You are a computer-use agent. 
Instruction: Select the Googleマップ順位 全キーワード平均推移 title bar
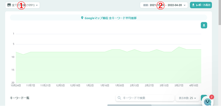108,18
